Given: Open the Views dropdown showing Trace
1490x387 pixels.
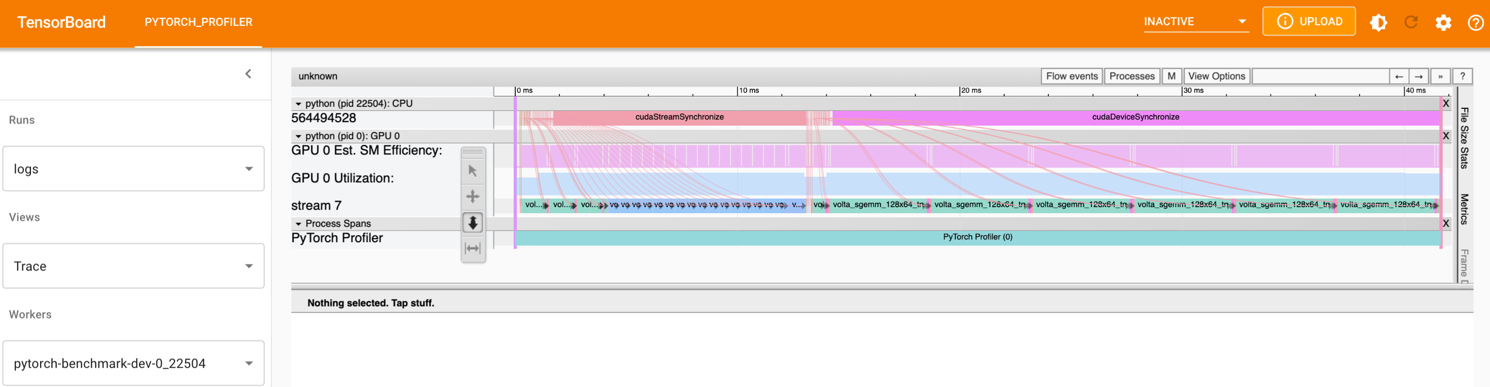Looking at the screenshot, I should [x=133, y=266].
